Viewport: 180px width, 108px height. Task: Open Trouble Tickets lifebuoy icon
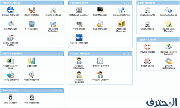tap(147, 47)
